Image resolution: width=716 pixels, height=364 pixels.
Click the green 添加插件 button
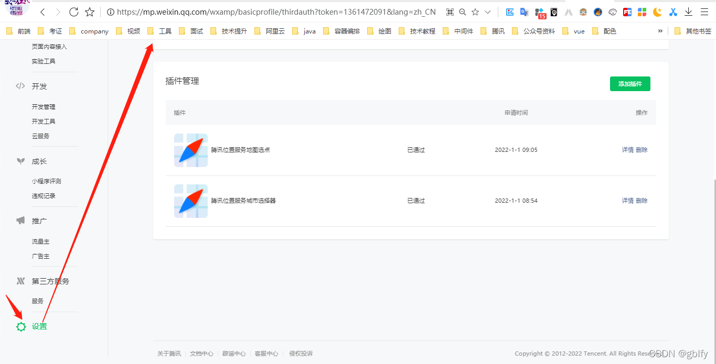click(x=630, y=84)
